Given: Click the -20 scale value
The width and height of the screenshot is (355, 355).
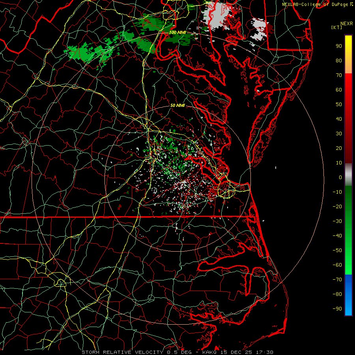Looking at the screenshot, I should (337, 206).
